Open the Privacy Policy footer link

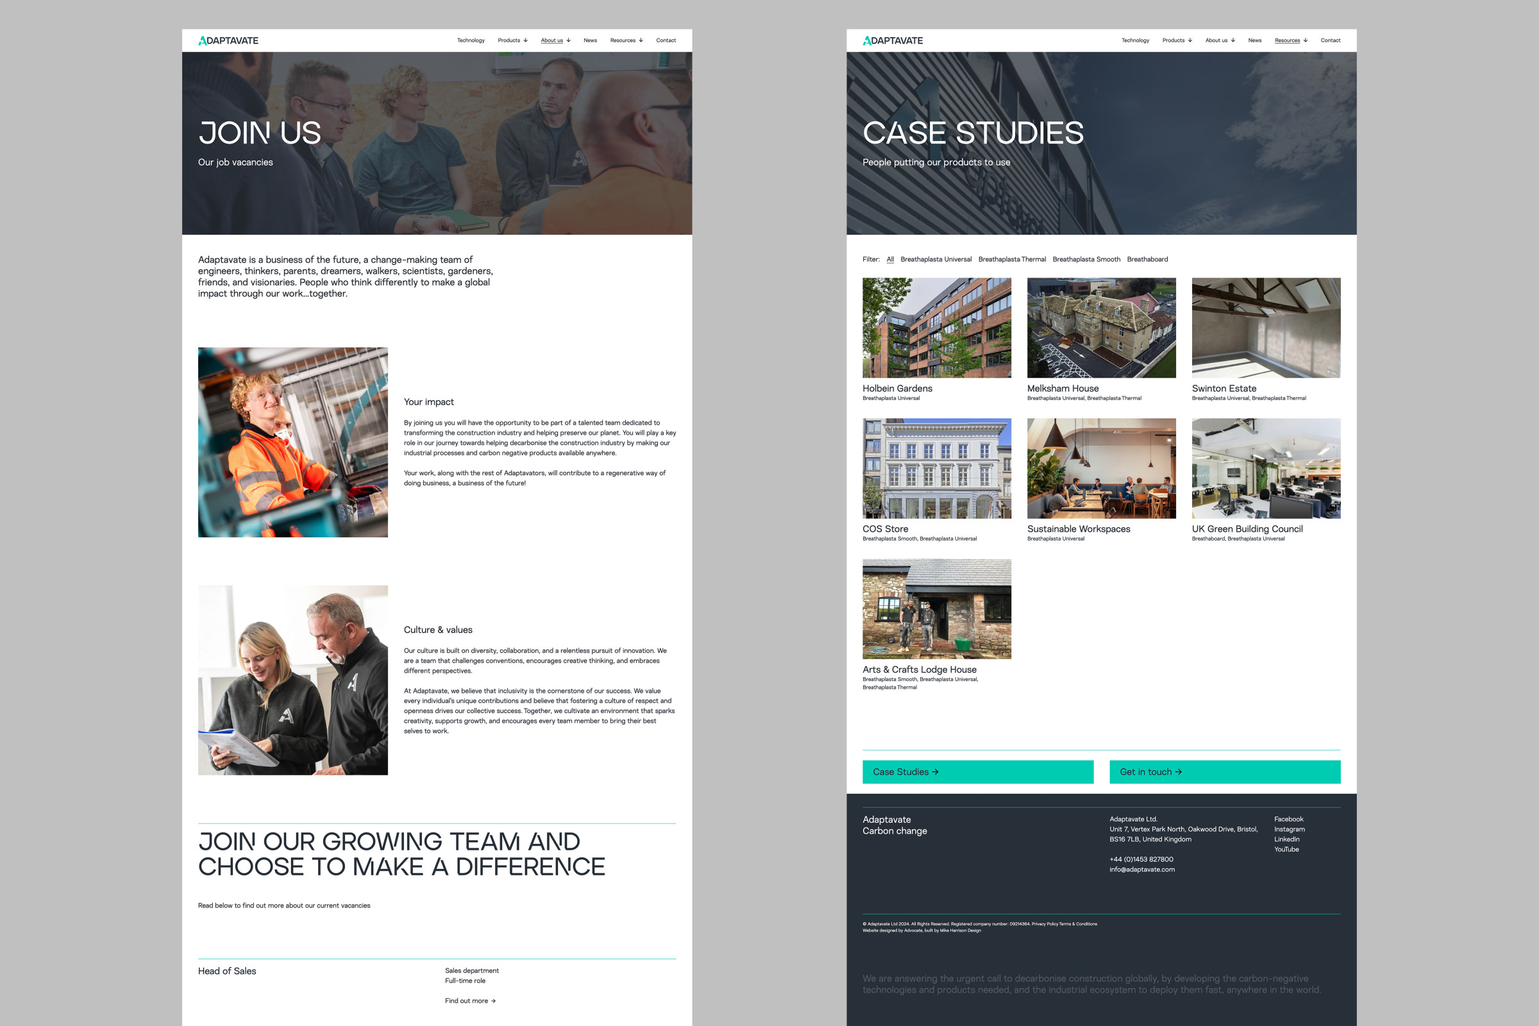point(1045,924)
